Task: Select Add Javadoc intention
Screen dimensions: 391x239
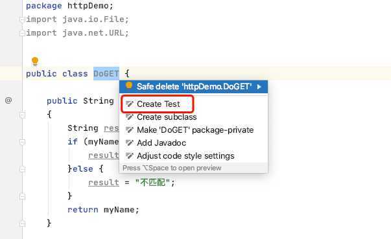Action: point(161,143)
